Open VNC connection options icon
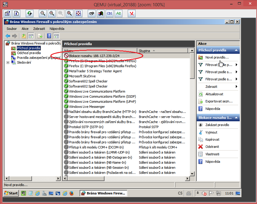Screen dimensions: 257x204 coord(7,13)
